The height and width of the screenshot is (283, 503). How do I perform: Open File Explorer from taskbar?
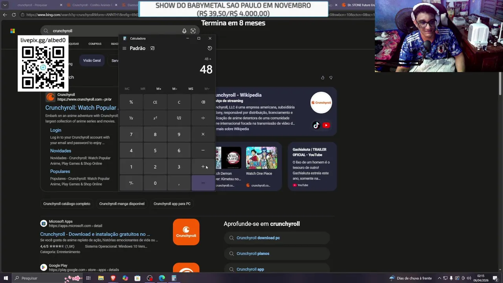tap(101, 278)
